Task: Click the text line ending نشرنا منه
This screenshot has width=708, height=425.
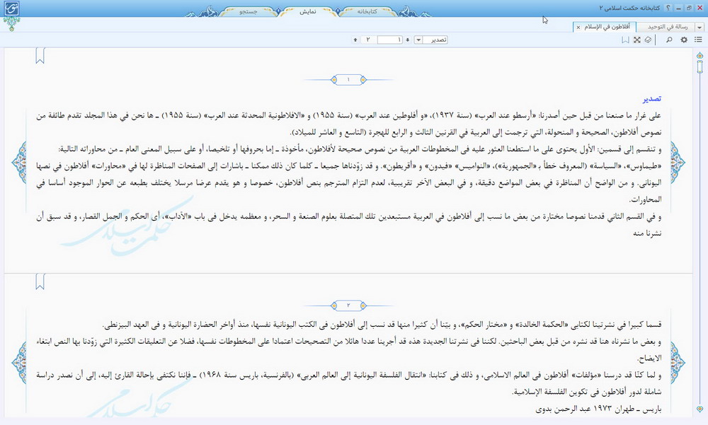Action: click(x=647, y=233)
